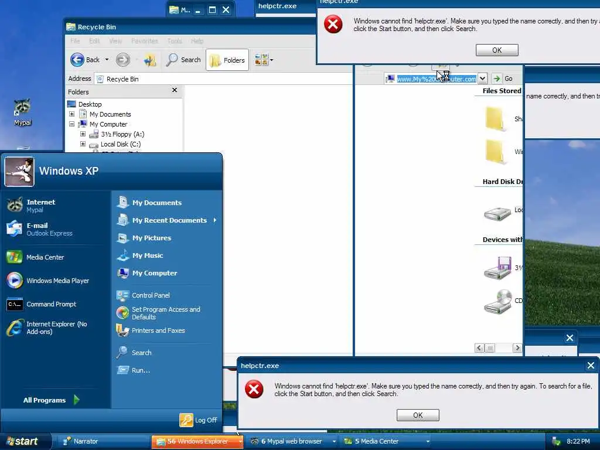Screen dimensions: 600x450
Task: Close the lower helpctr.exe dialog
Action: coord(591,366)
